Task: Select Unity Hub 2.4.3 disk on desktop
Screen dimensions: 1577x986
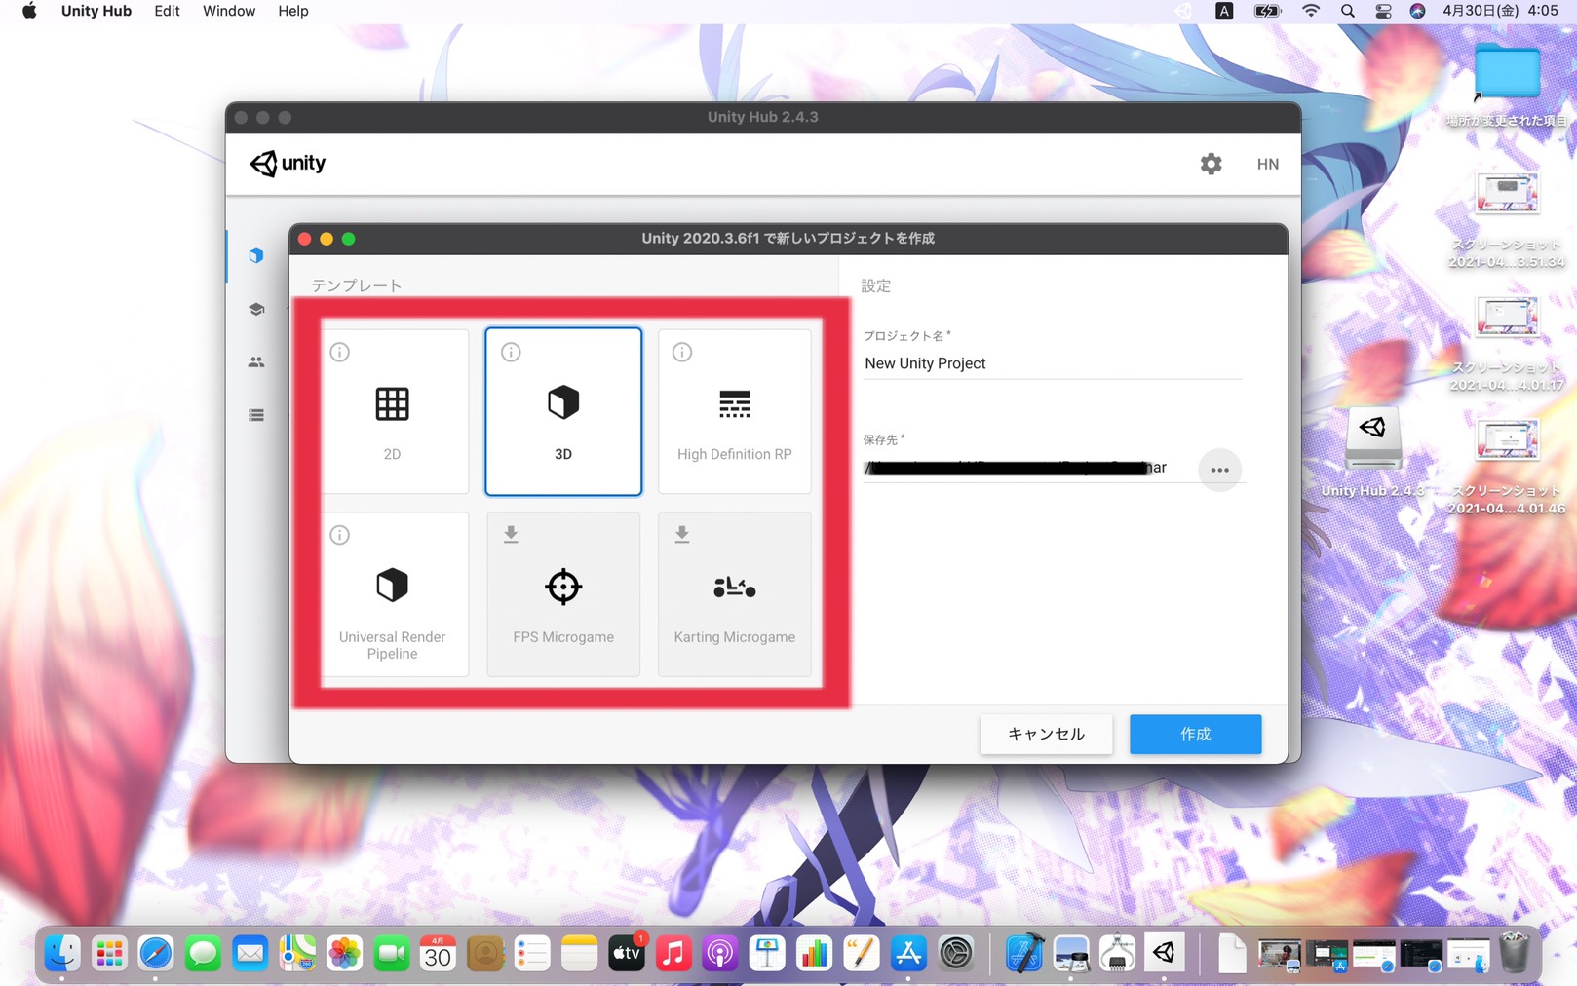Action: [x=1373, y=451]
